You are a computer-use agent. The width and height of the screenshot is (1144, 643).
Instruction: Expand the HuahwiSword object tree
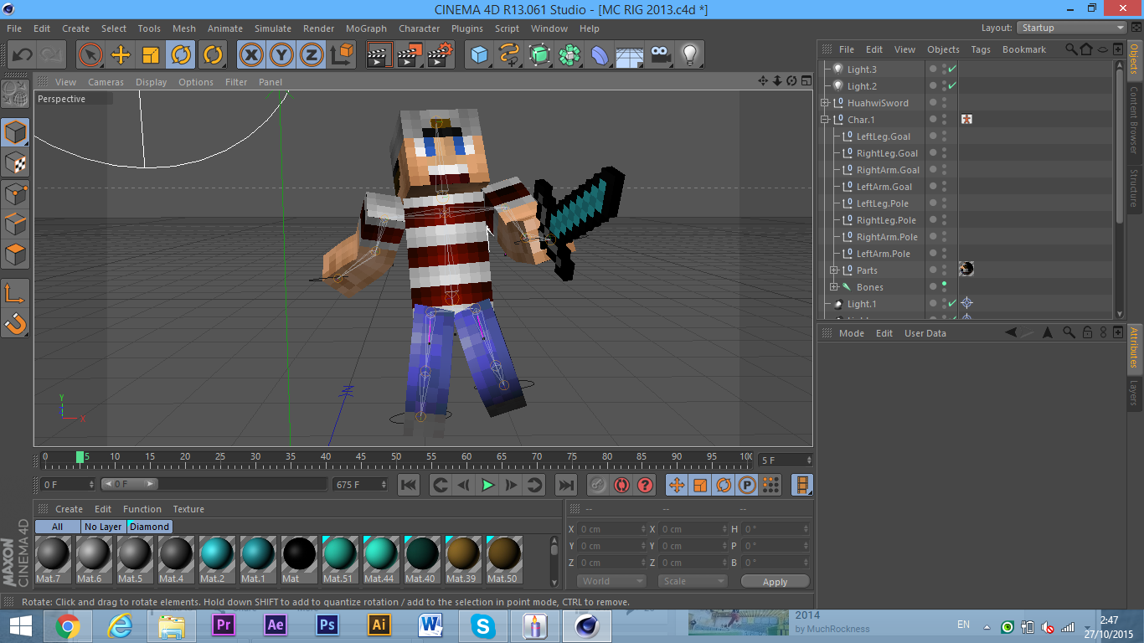[x=825, y=103]
